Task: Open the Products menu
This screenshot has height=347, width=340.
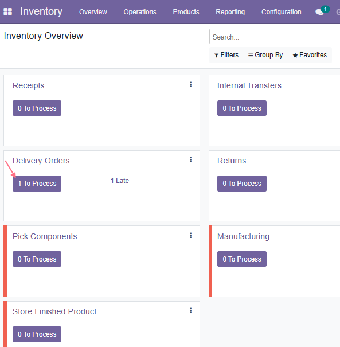Action: tap(186, 11)
